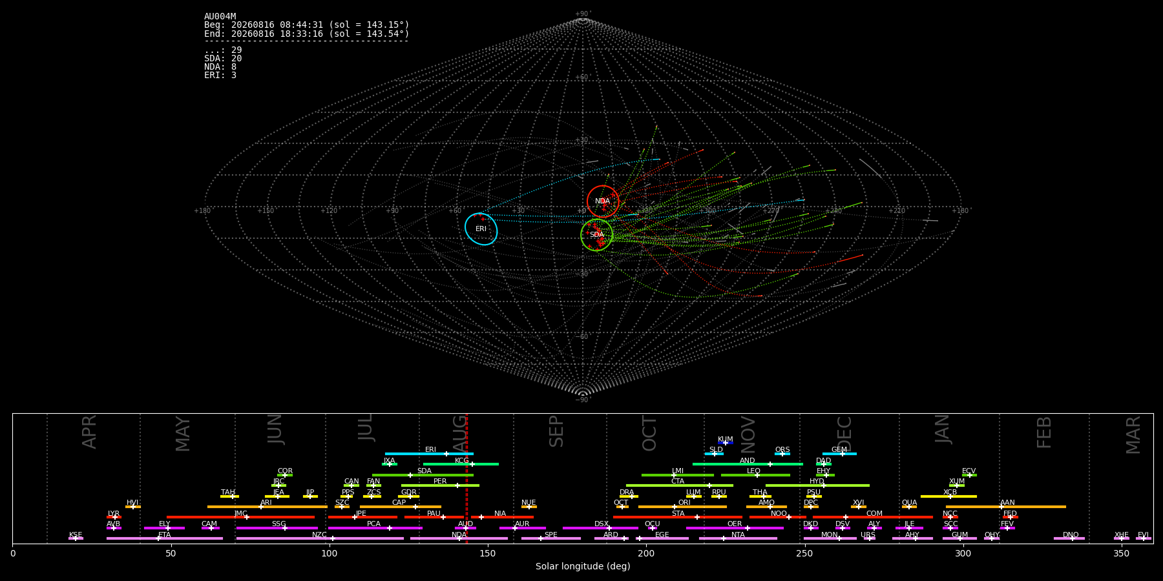
Task: Click the green SDA radiant circle
Action: click(x=596, y=235)
